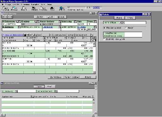Open lookup icon beside Skład celny
The width and height of the screenshot is (162, 117).
pos(75,22)
